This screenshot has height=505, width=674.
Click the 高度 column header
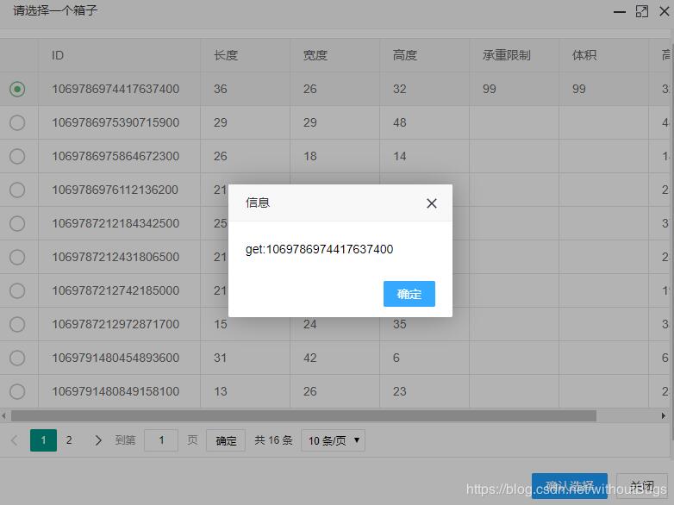[x=405, y=55]
